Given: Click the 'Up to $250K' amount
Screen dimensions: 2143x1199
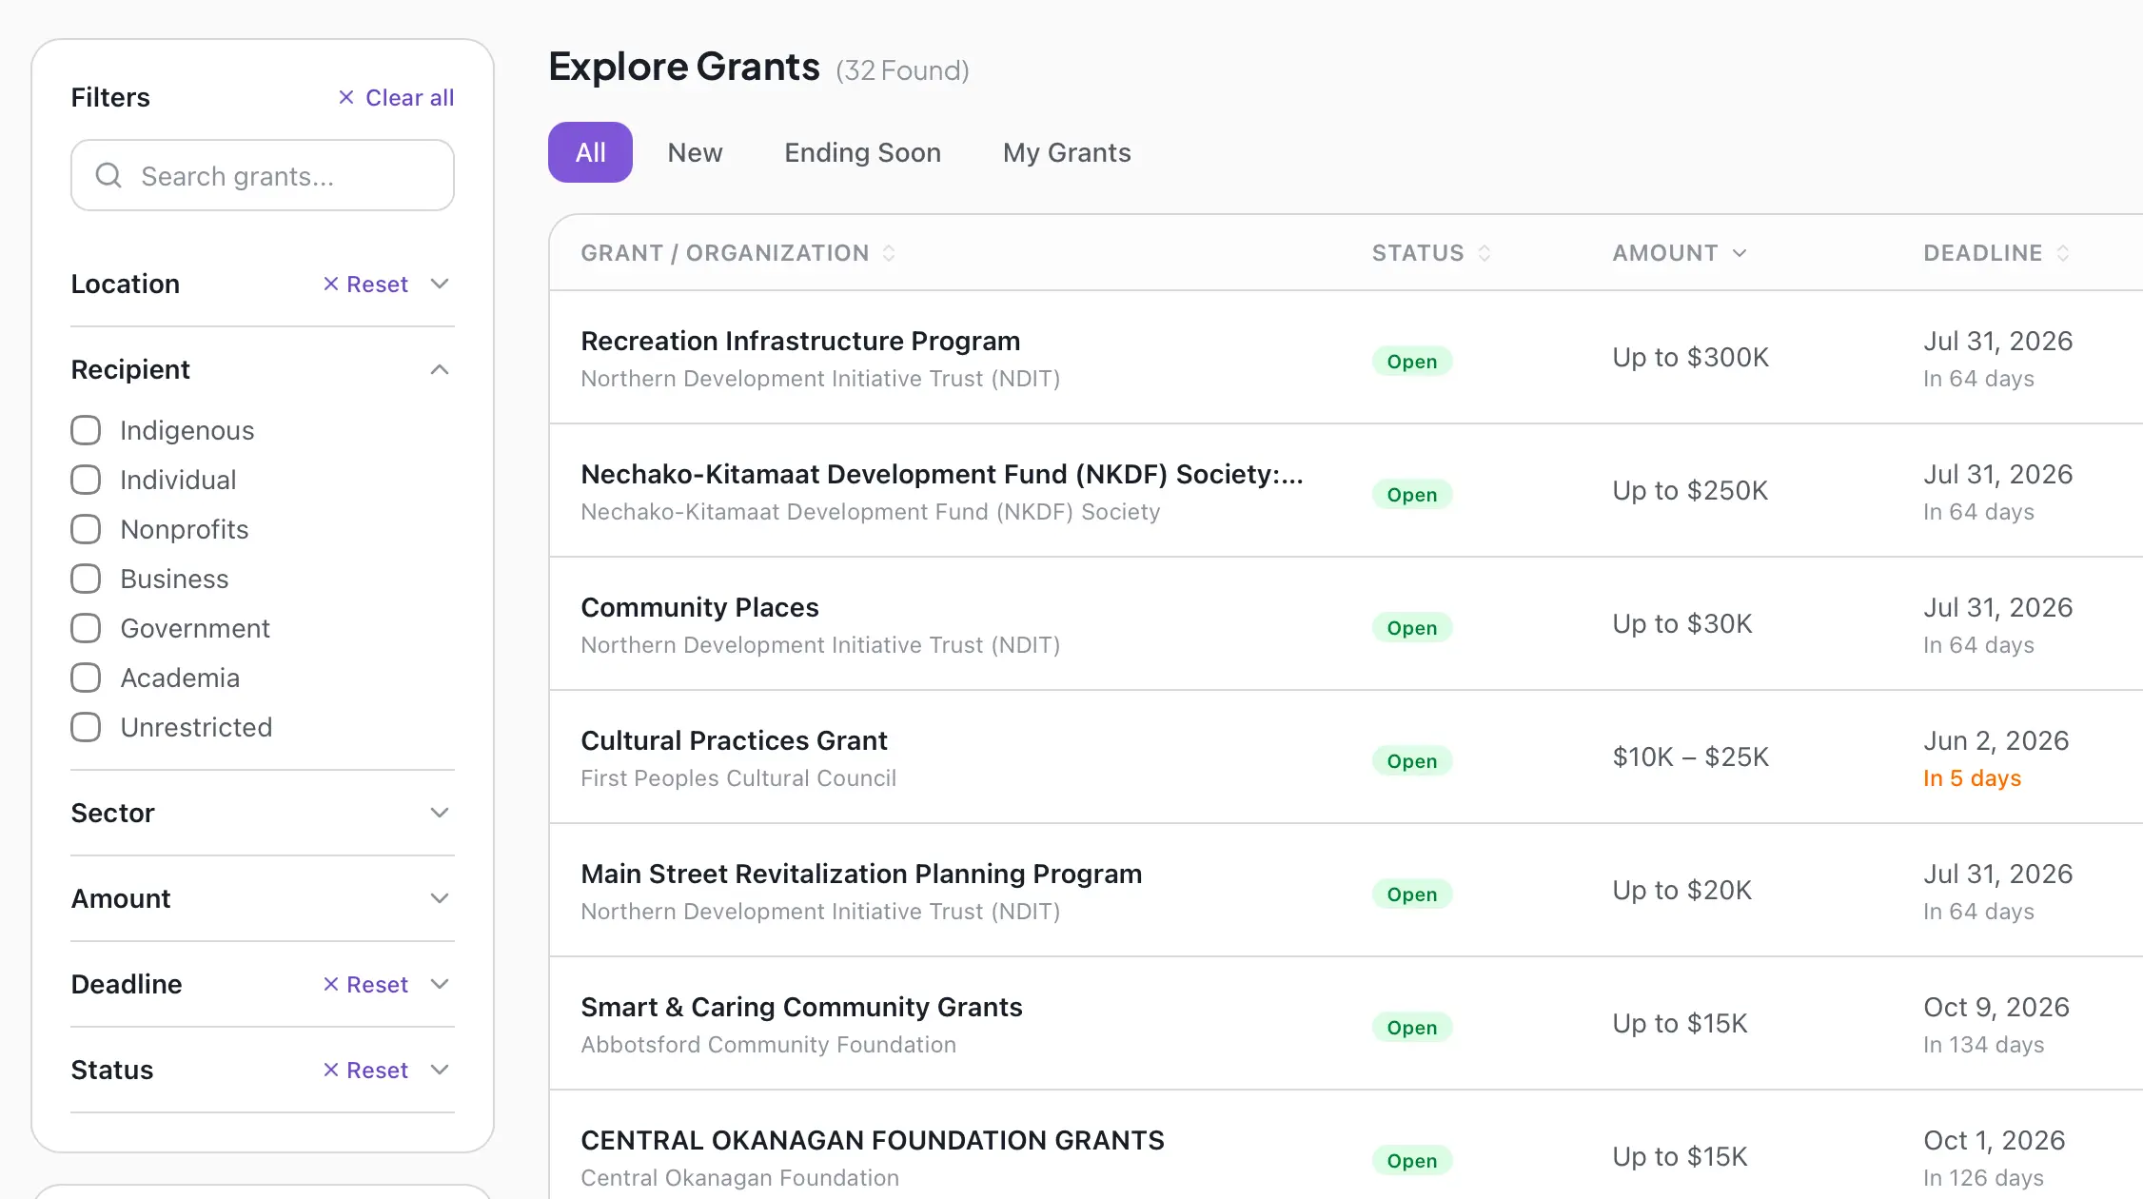Looking at the screenshot, I should pyautogui.click(x=1690, y=490).
